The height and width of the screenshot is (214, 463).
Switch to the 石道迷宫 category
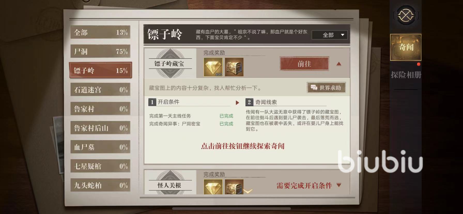[x=100, y=89]
